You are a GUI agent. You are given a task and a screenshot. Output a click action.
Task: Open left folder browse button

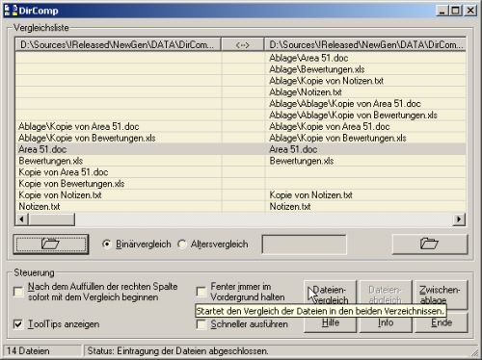click(x=51, y=244)
